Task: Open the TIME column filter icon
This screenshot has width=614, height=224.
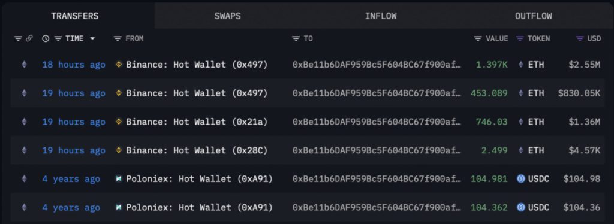Action: [58, 38]
